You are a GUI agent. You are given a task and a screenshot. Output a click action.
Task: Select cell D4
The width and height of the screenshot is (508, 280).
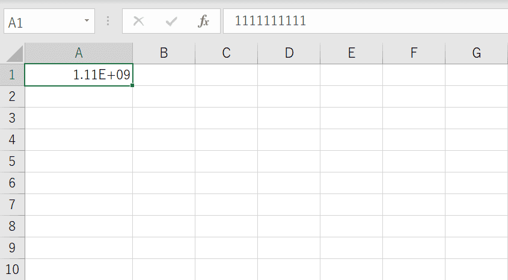(x=289, y=140)
